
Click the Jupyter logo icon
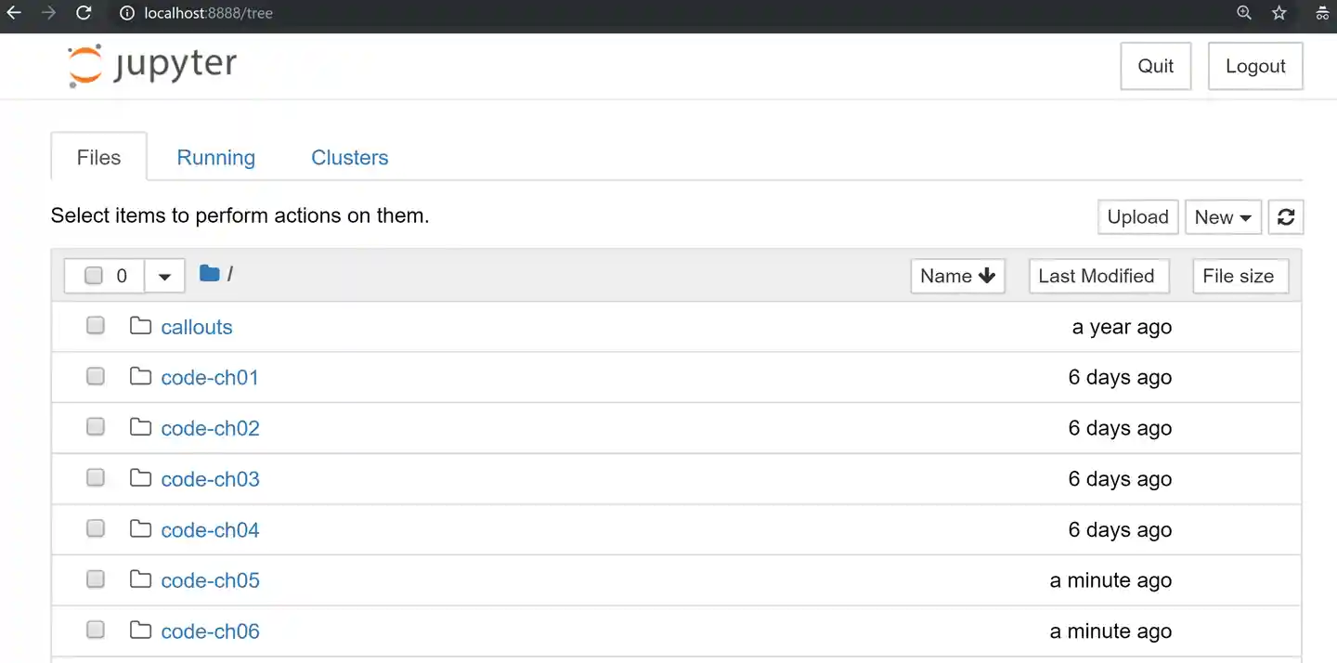point(85,66)
